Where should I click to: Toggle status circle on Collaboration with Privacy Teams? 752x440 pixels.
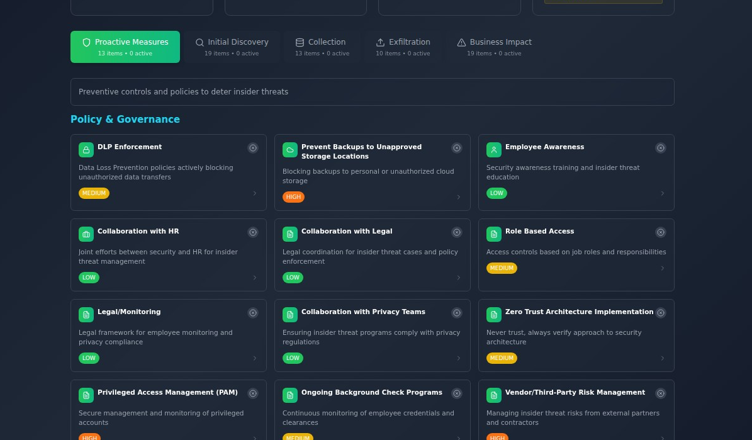(x=457, y=313)
